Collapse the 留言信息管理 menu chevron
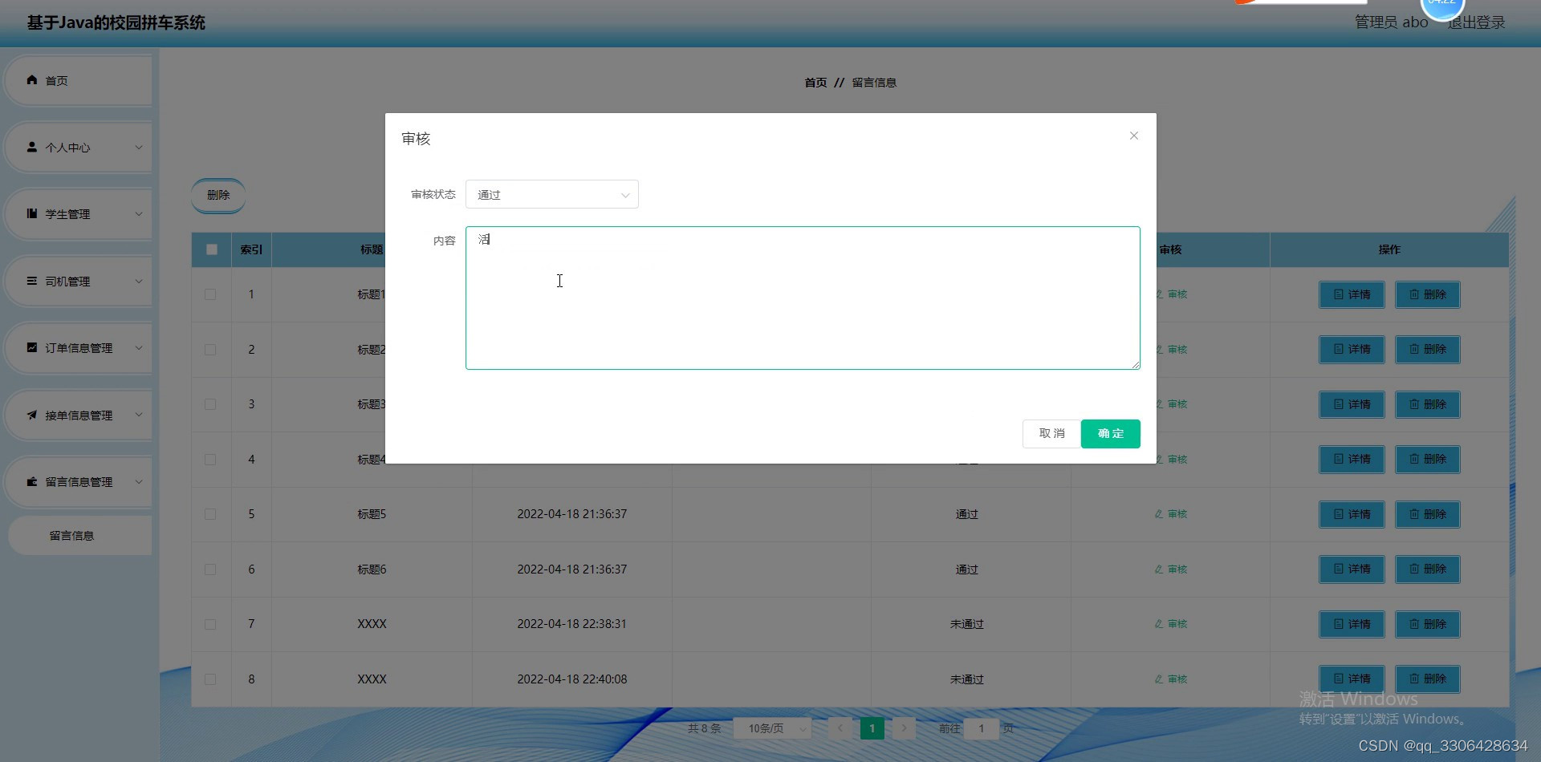The width and height of the screenshot is (1541, 762). pos(139,482)
